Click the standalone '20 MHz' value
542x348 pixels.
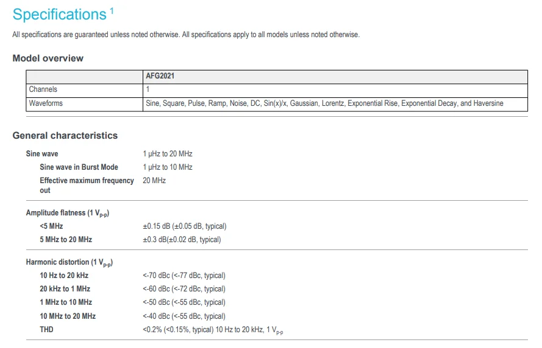(x=154, y=181)
